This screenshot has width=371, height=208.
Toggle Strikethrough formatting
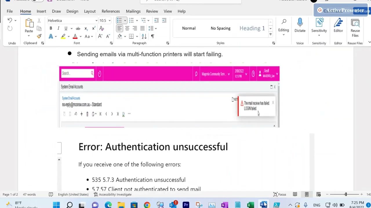[78, 28]
